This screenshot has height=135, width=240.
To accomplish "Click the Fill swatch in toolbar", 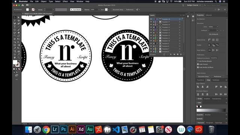I will pyautogui.click(x=15, y=62).
